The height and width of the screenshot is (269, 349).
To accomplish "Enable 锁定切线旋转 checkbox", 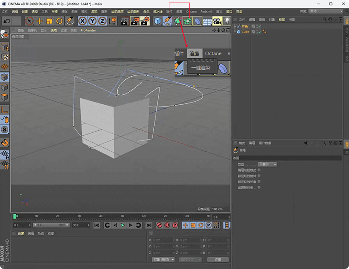I will [x=259, y=176].
